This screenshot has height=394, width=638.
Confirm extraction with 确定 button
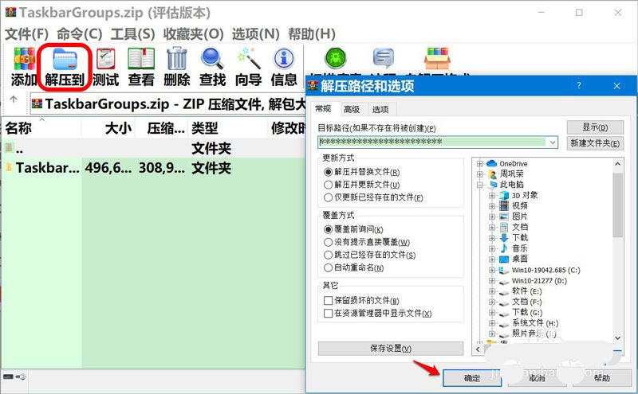(x=472, y=378)
